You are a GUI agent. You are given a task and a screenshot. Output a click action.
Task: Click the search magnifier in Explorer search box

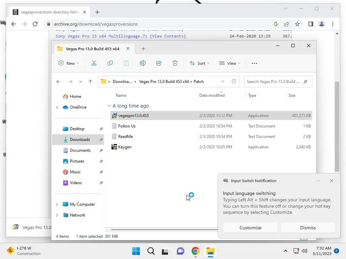305,82
